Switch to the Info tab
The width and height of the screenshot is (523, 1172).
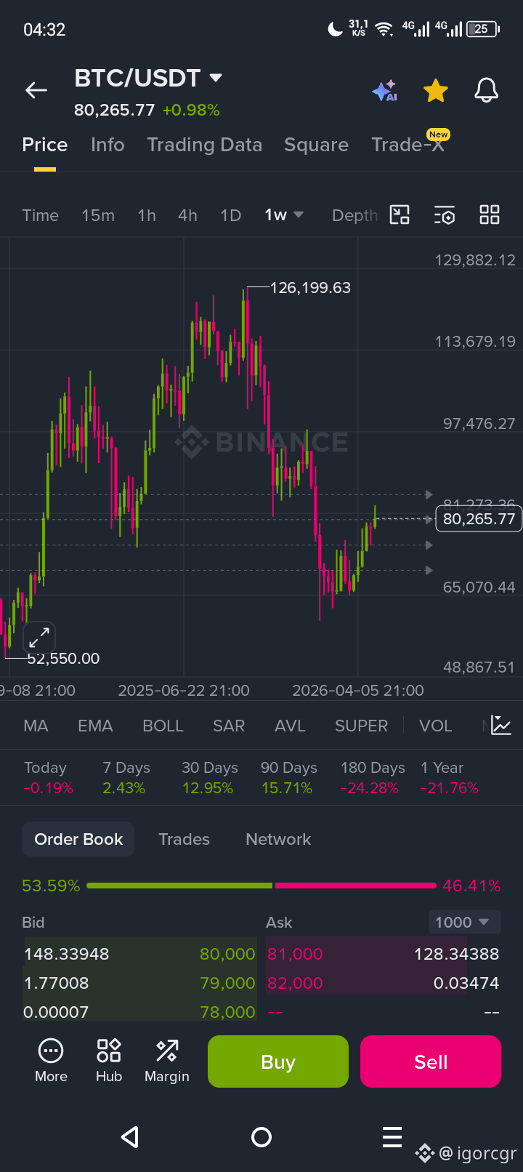tap(108, 145)
